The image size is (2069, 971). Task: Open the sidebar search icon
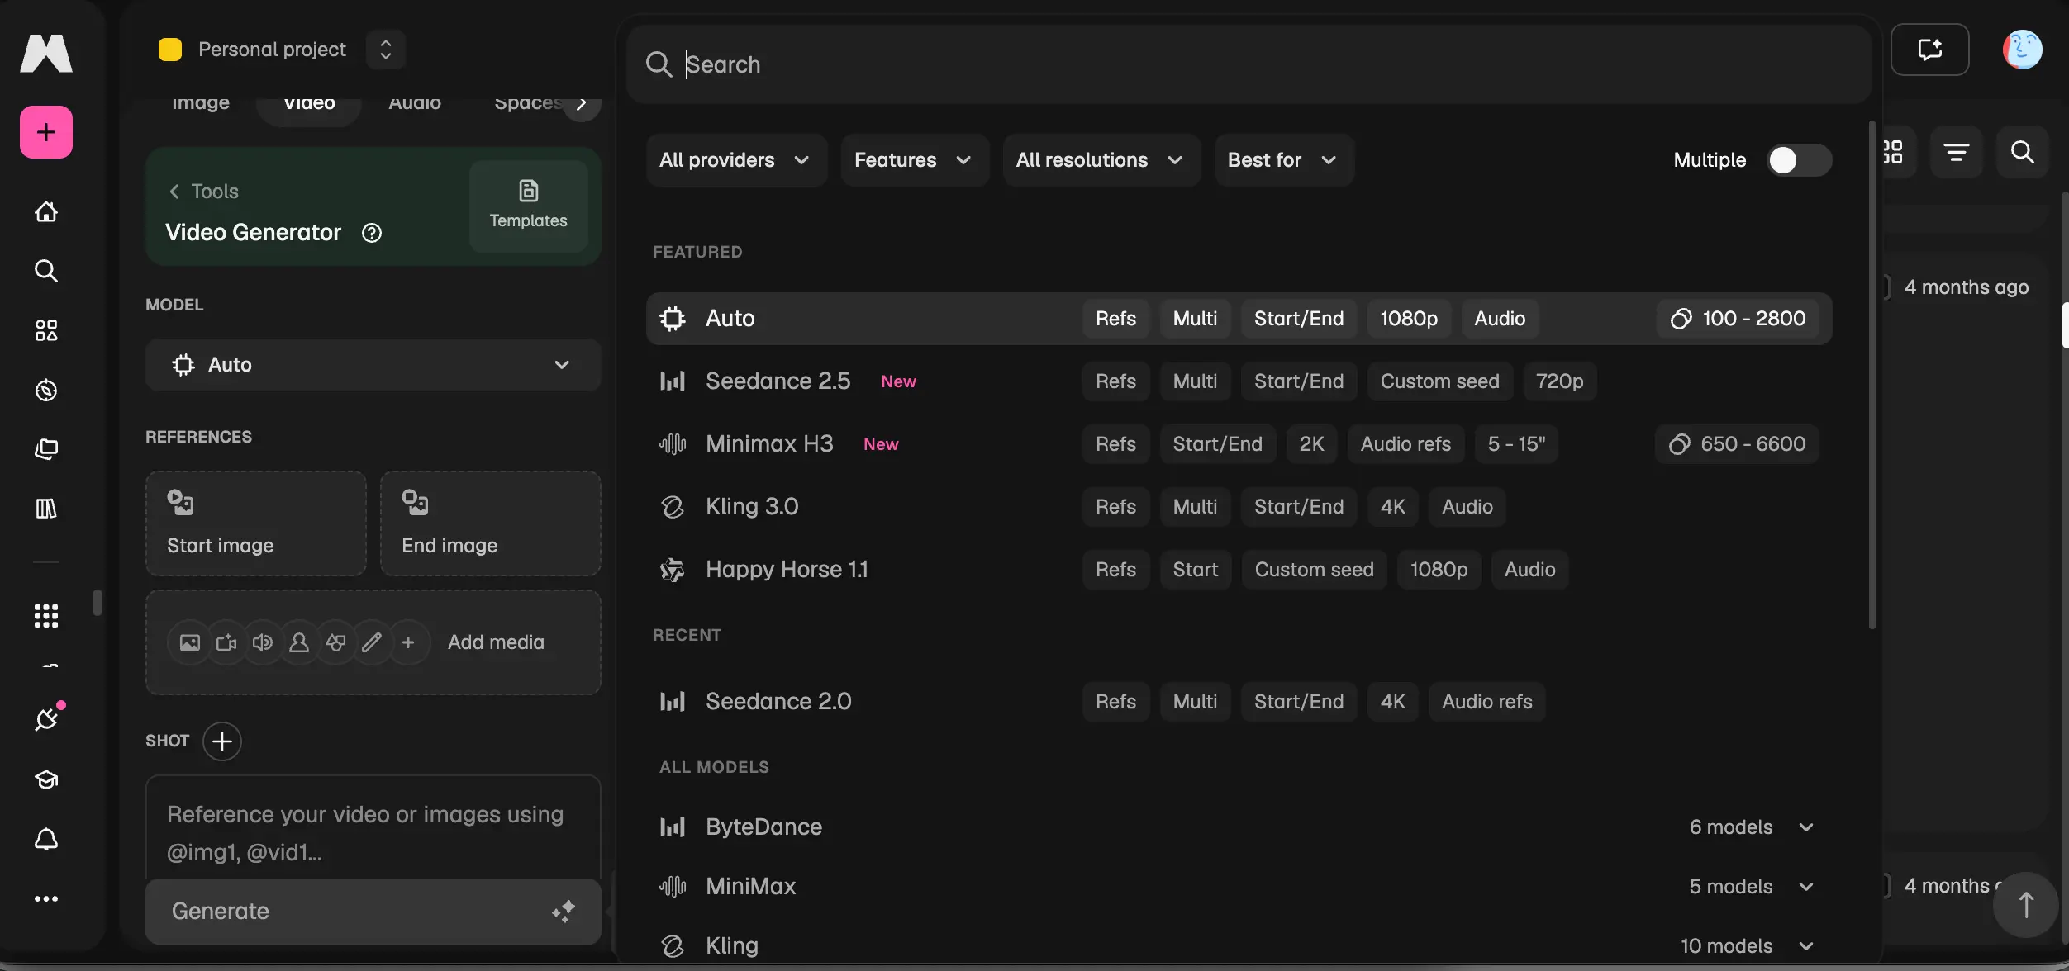(x=46, y=271)
